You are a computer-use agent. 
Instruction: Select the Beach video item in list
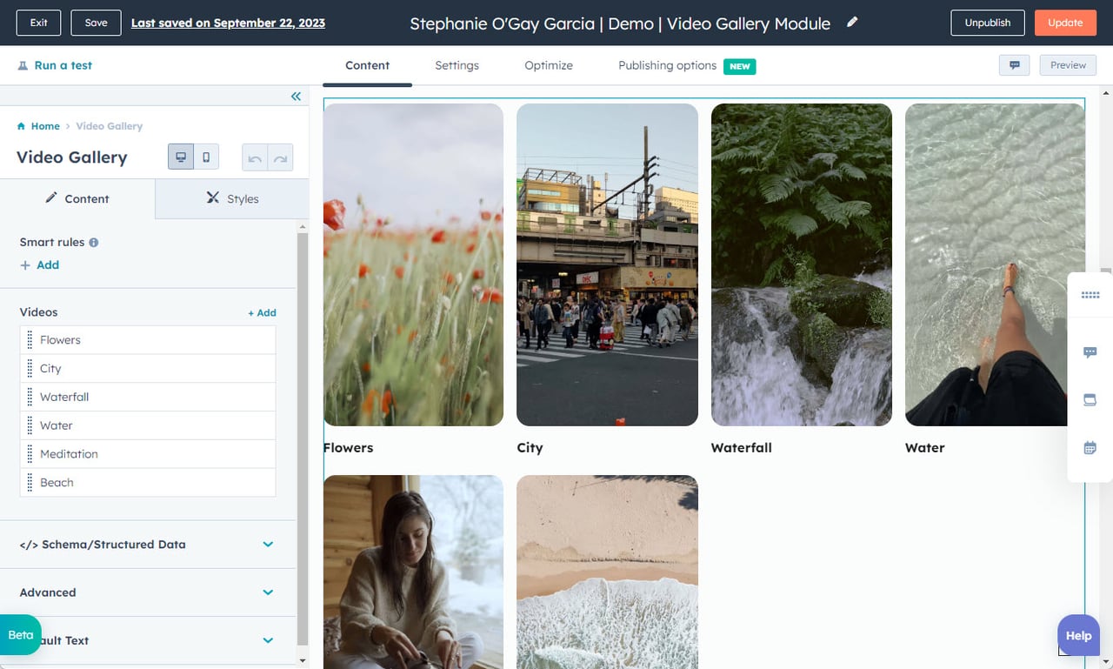click(x=148, y=483)
